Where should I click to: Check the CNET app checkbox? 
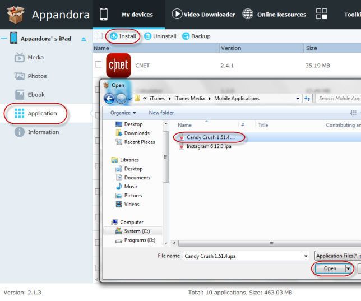pos(98,64)
